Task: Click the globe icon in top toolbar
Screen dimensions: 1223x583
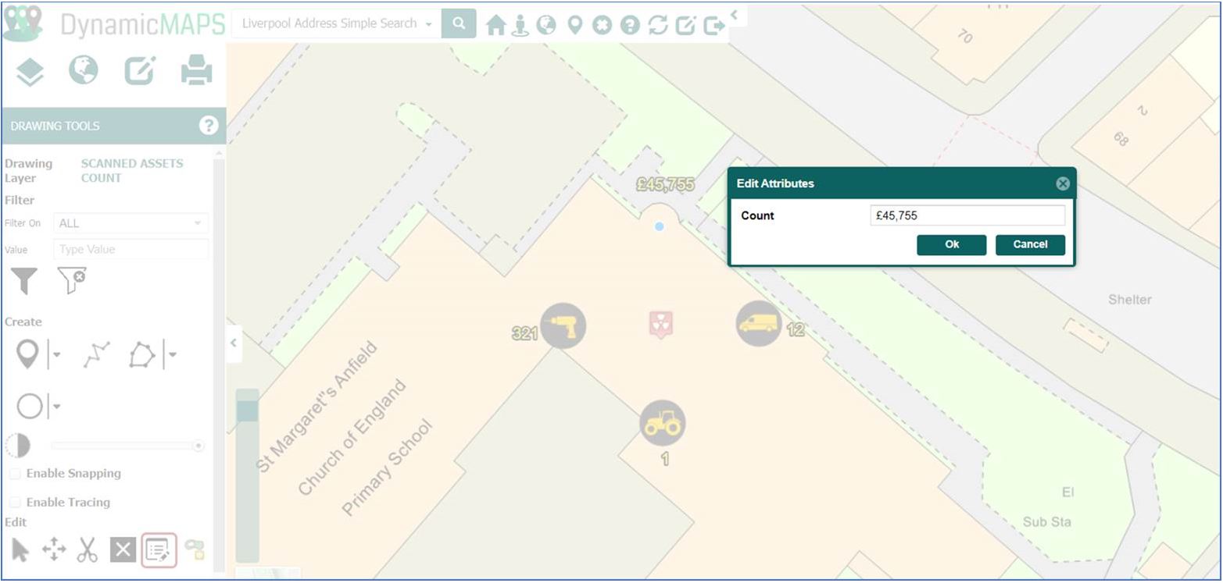Action: (546, 25)
